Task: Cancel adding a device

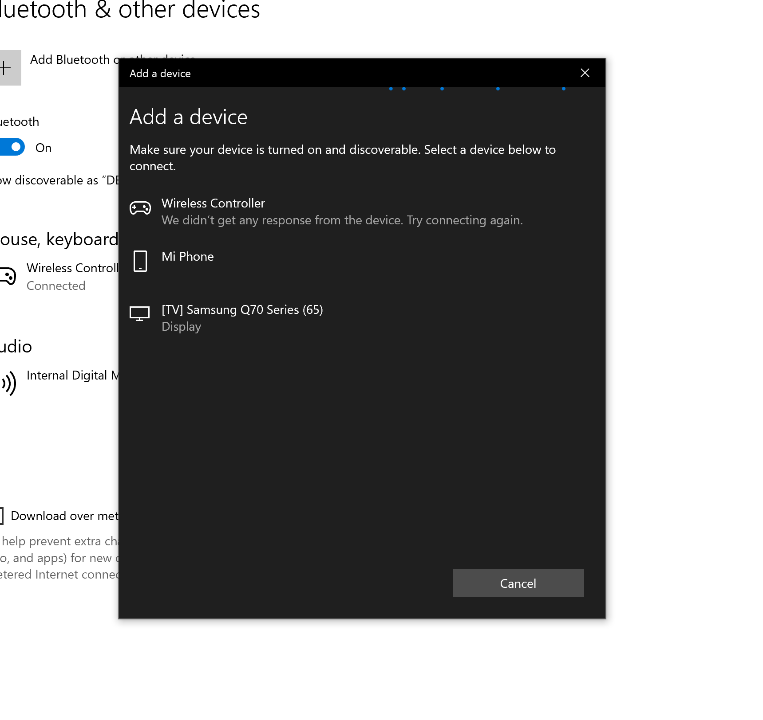Action: pos(518,583)
